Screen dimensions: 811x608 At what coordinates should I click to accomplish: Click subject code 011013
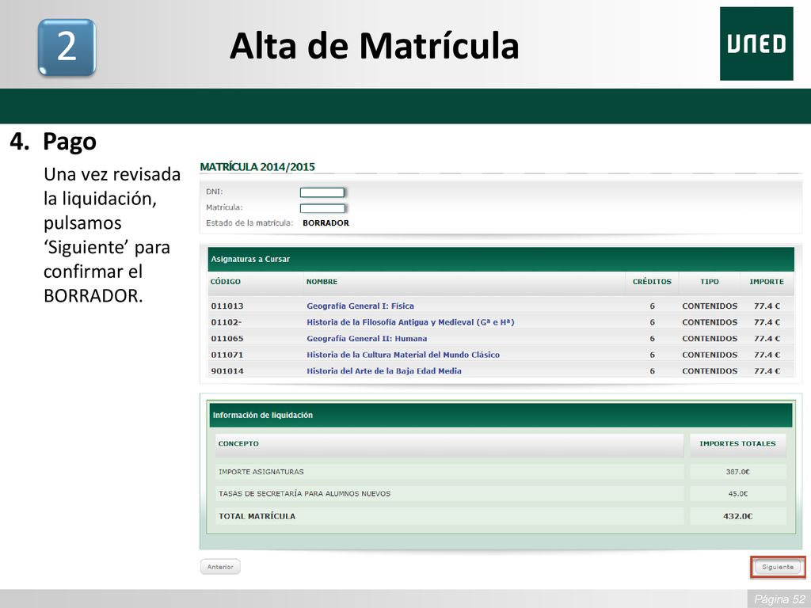[227, 306]
